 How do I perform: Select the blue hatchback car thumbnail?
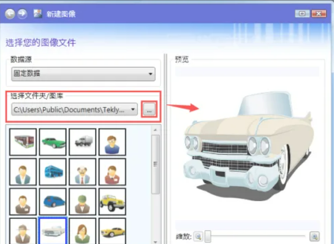[53, 202]
